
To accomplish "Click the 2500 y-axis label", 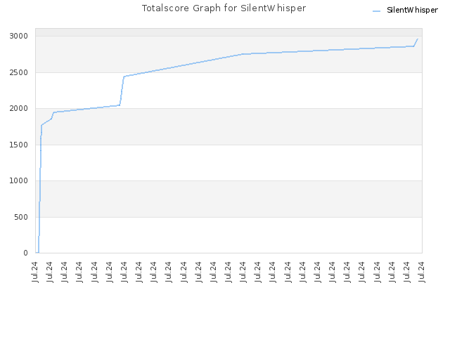I will coord(19,72).
